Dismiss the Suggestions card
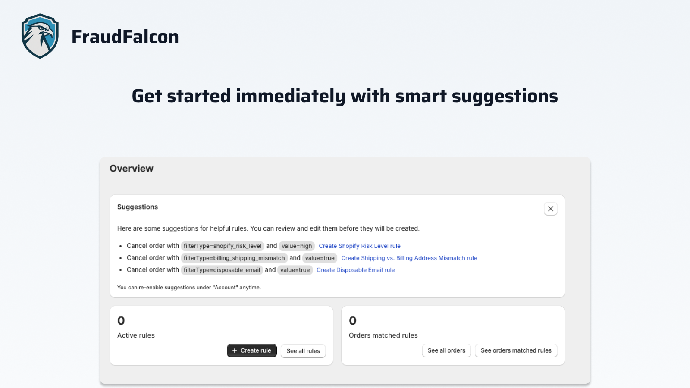 click(550, 209)
